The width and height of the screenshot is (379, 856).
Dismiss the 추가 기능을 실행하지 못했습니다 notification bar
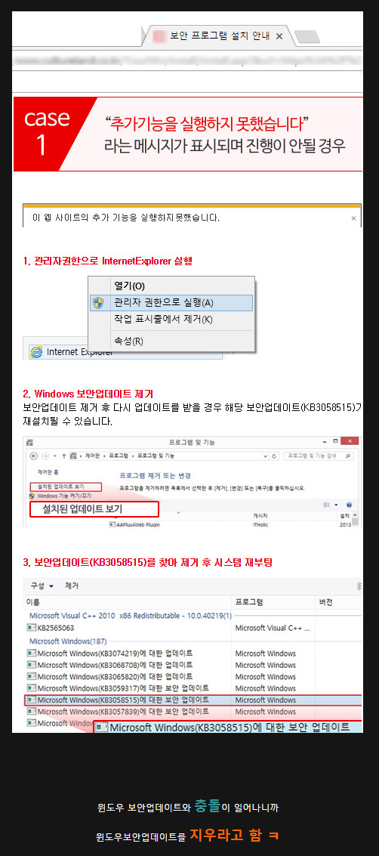click(x=353, y=218)
